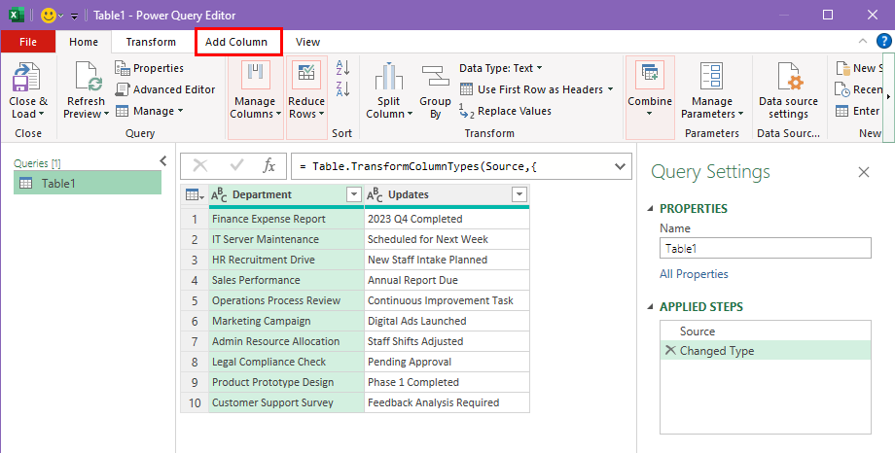895x453 pixels.
Task: Switch to the Transform tab
Action: pos(151,42)
